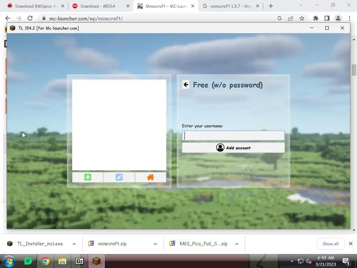Open the Windows Start menu
Viewport: 357px width, 268px height.
click(x=9, y=261)
